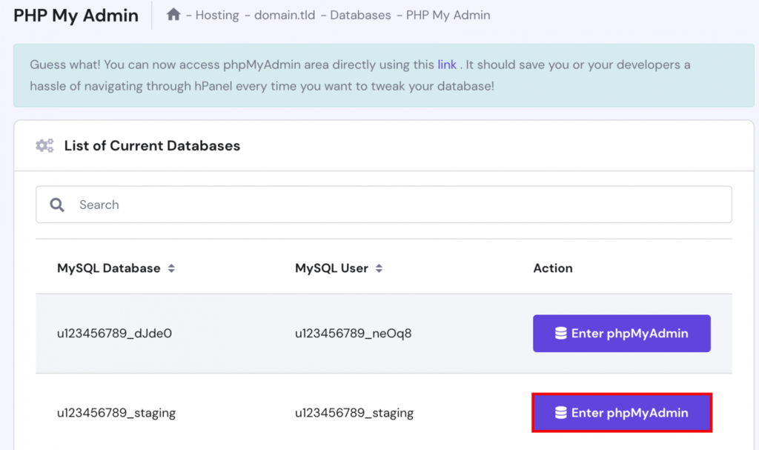Click the gears icon beside List of Current Databases

[x=44, y=145]
